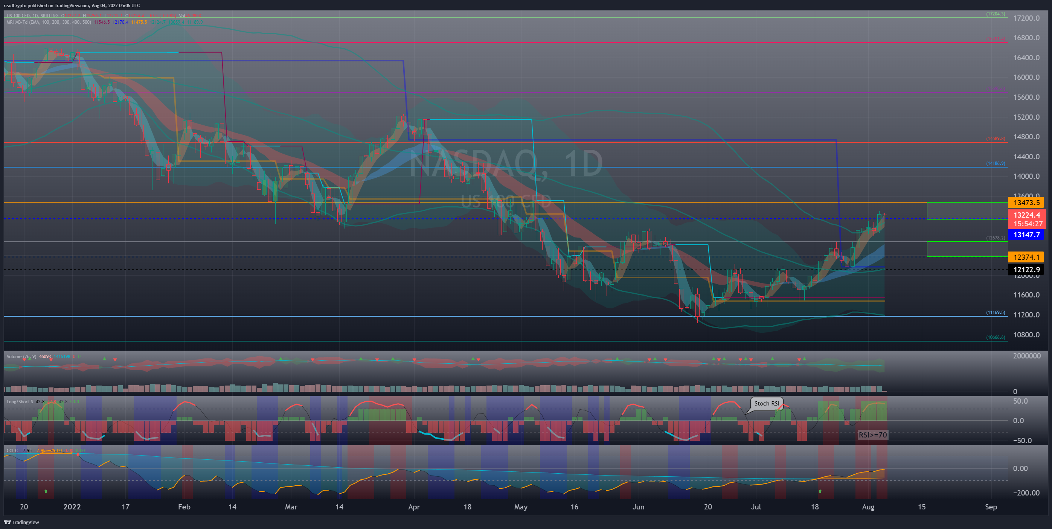
Task: Click the blue 13147.7 price label
Action: 1026,235
